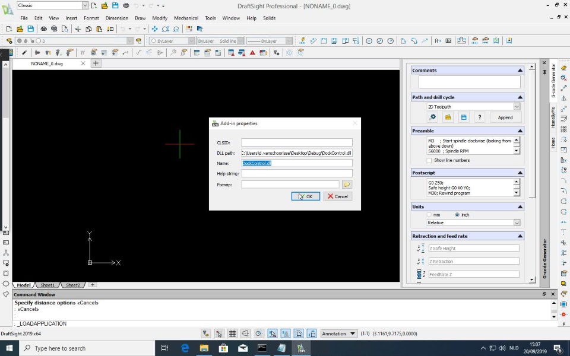Click the CLSID input field
The height and width of the screenshot is (356, 570).
coord(296,142)
